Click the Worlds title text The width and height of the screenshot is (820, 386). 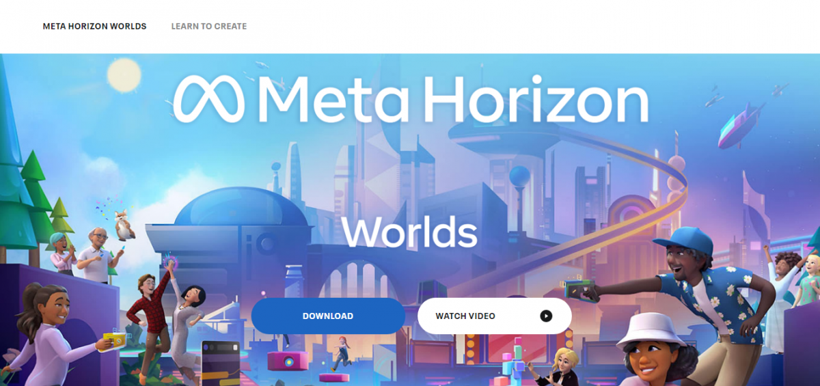pos(409,232)
